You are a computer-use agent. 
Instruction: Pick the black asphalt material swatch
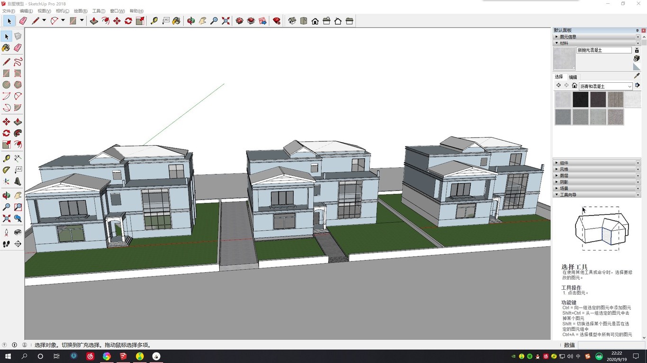point(581,99)
